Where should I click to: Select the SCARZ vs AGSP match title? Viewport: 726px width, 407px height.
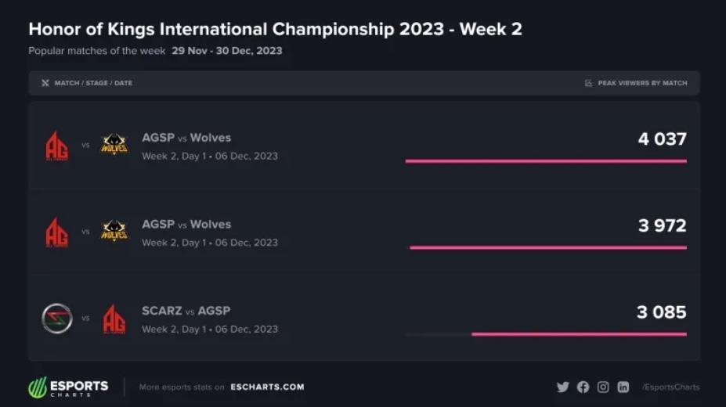[186, 311]
